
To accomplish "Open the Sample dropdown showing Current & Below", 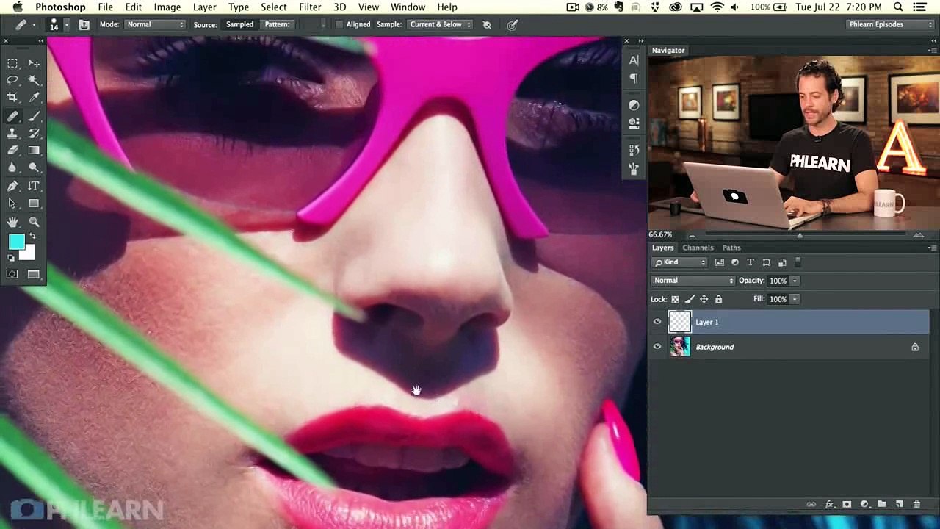I will pyautogui.click(x=440, y=25).
